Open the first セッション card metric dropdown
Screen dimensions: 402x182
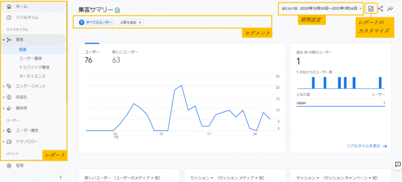(203, 177)
